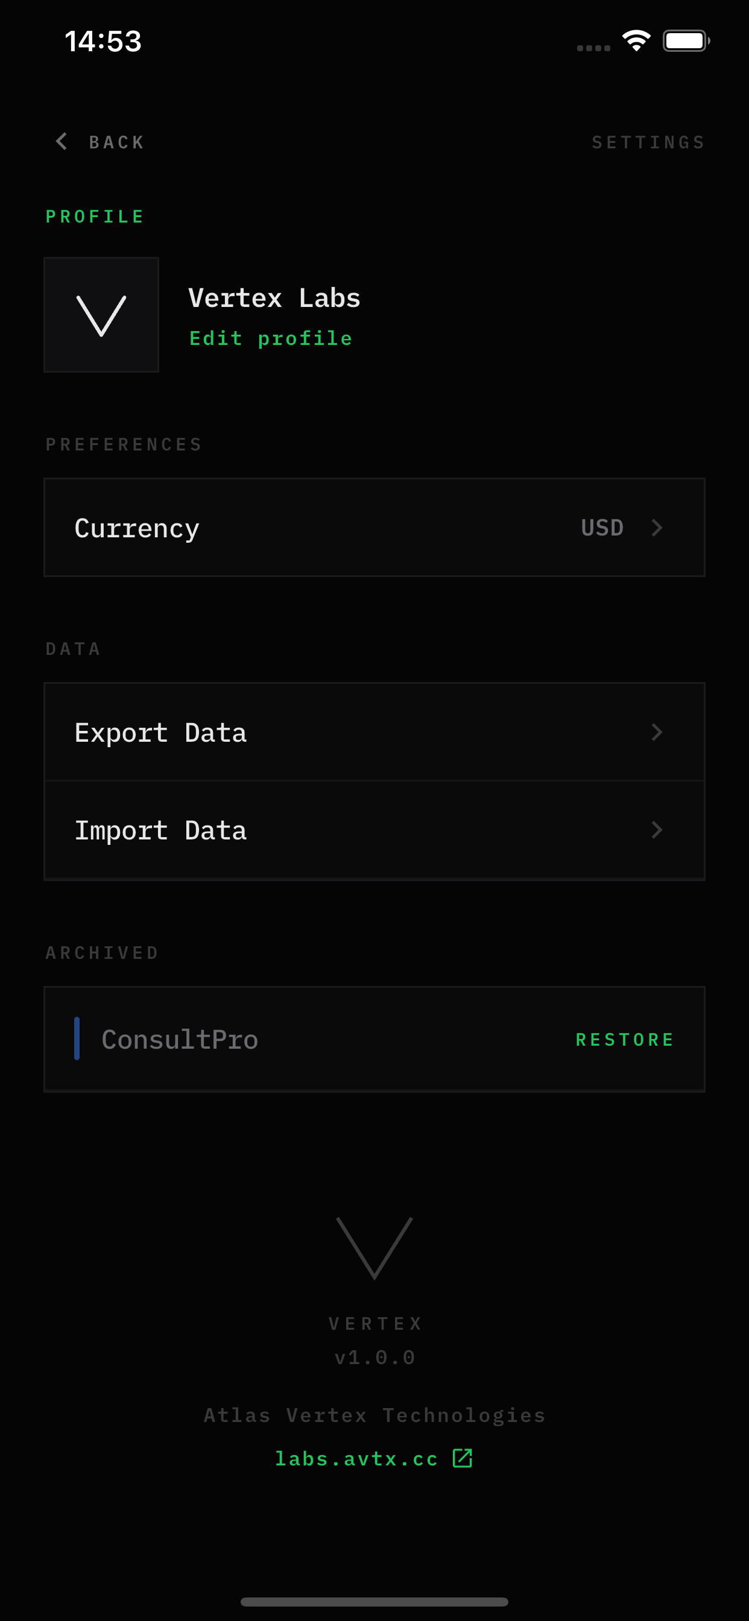Open the USD currency value selector

point(602,527)
